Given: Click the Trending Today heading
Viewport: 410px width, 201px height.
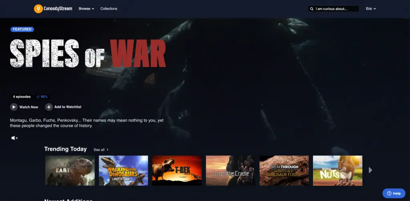Looking at the screenshot, I should click(x=65, y=149).
